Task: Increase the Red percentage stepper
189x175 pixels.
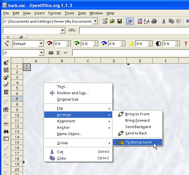Action: 68,42
